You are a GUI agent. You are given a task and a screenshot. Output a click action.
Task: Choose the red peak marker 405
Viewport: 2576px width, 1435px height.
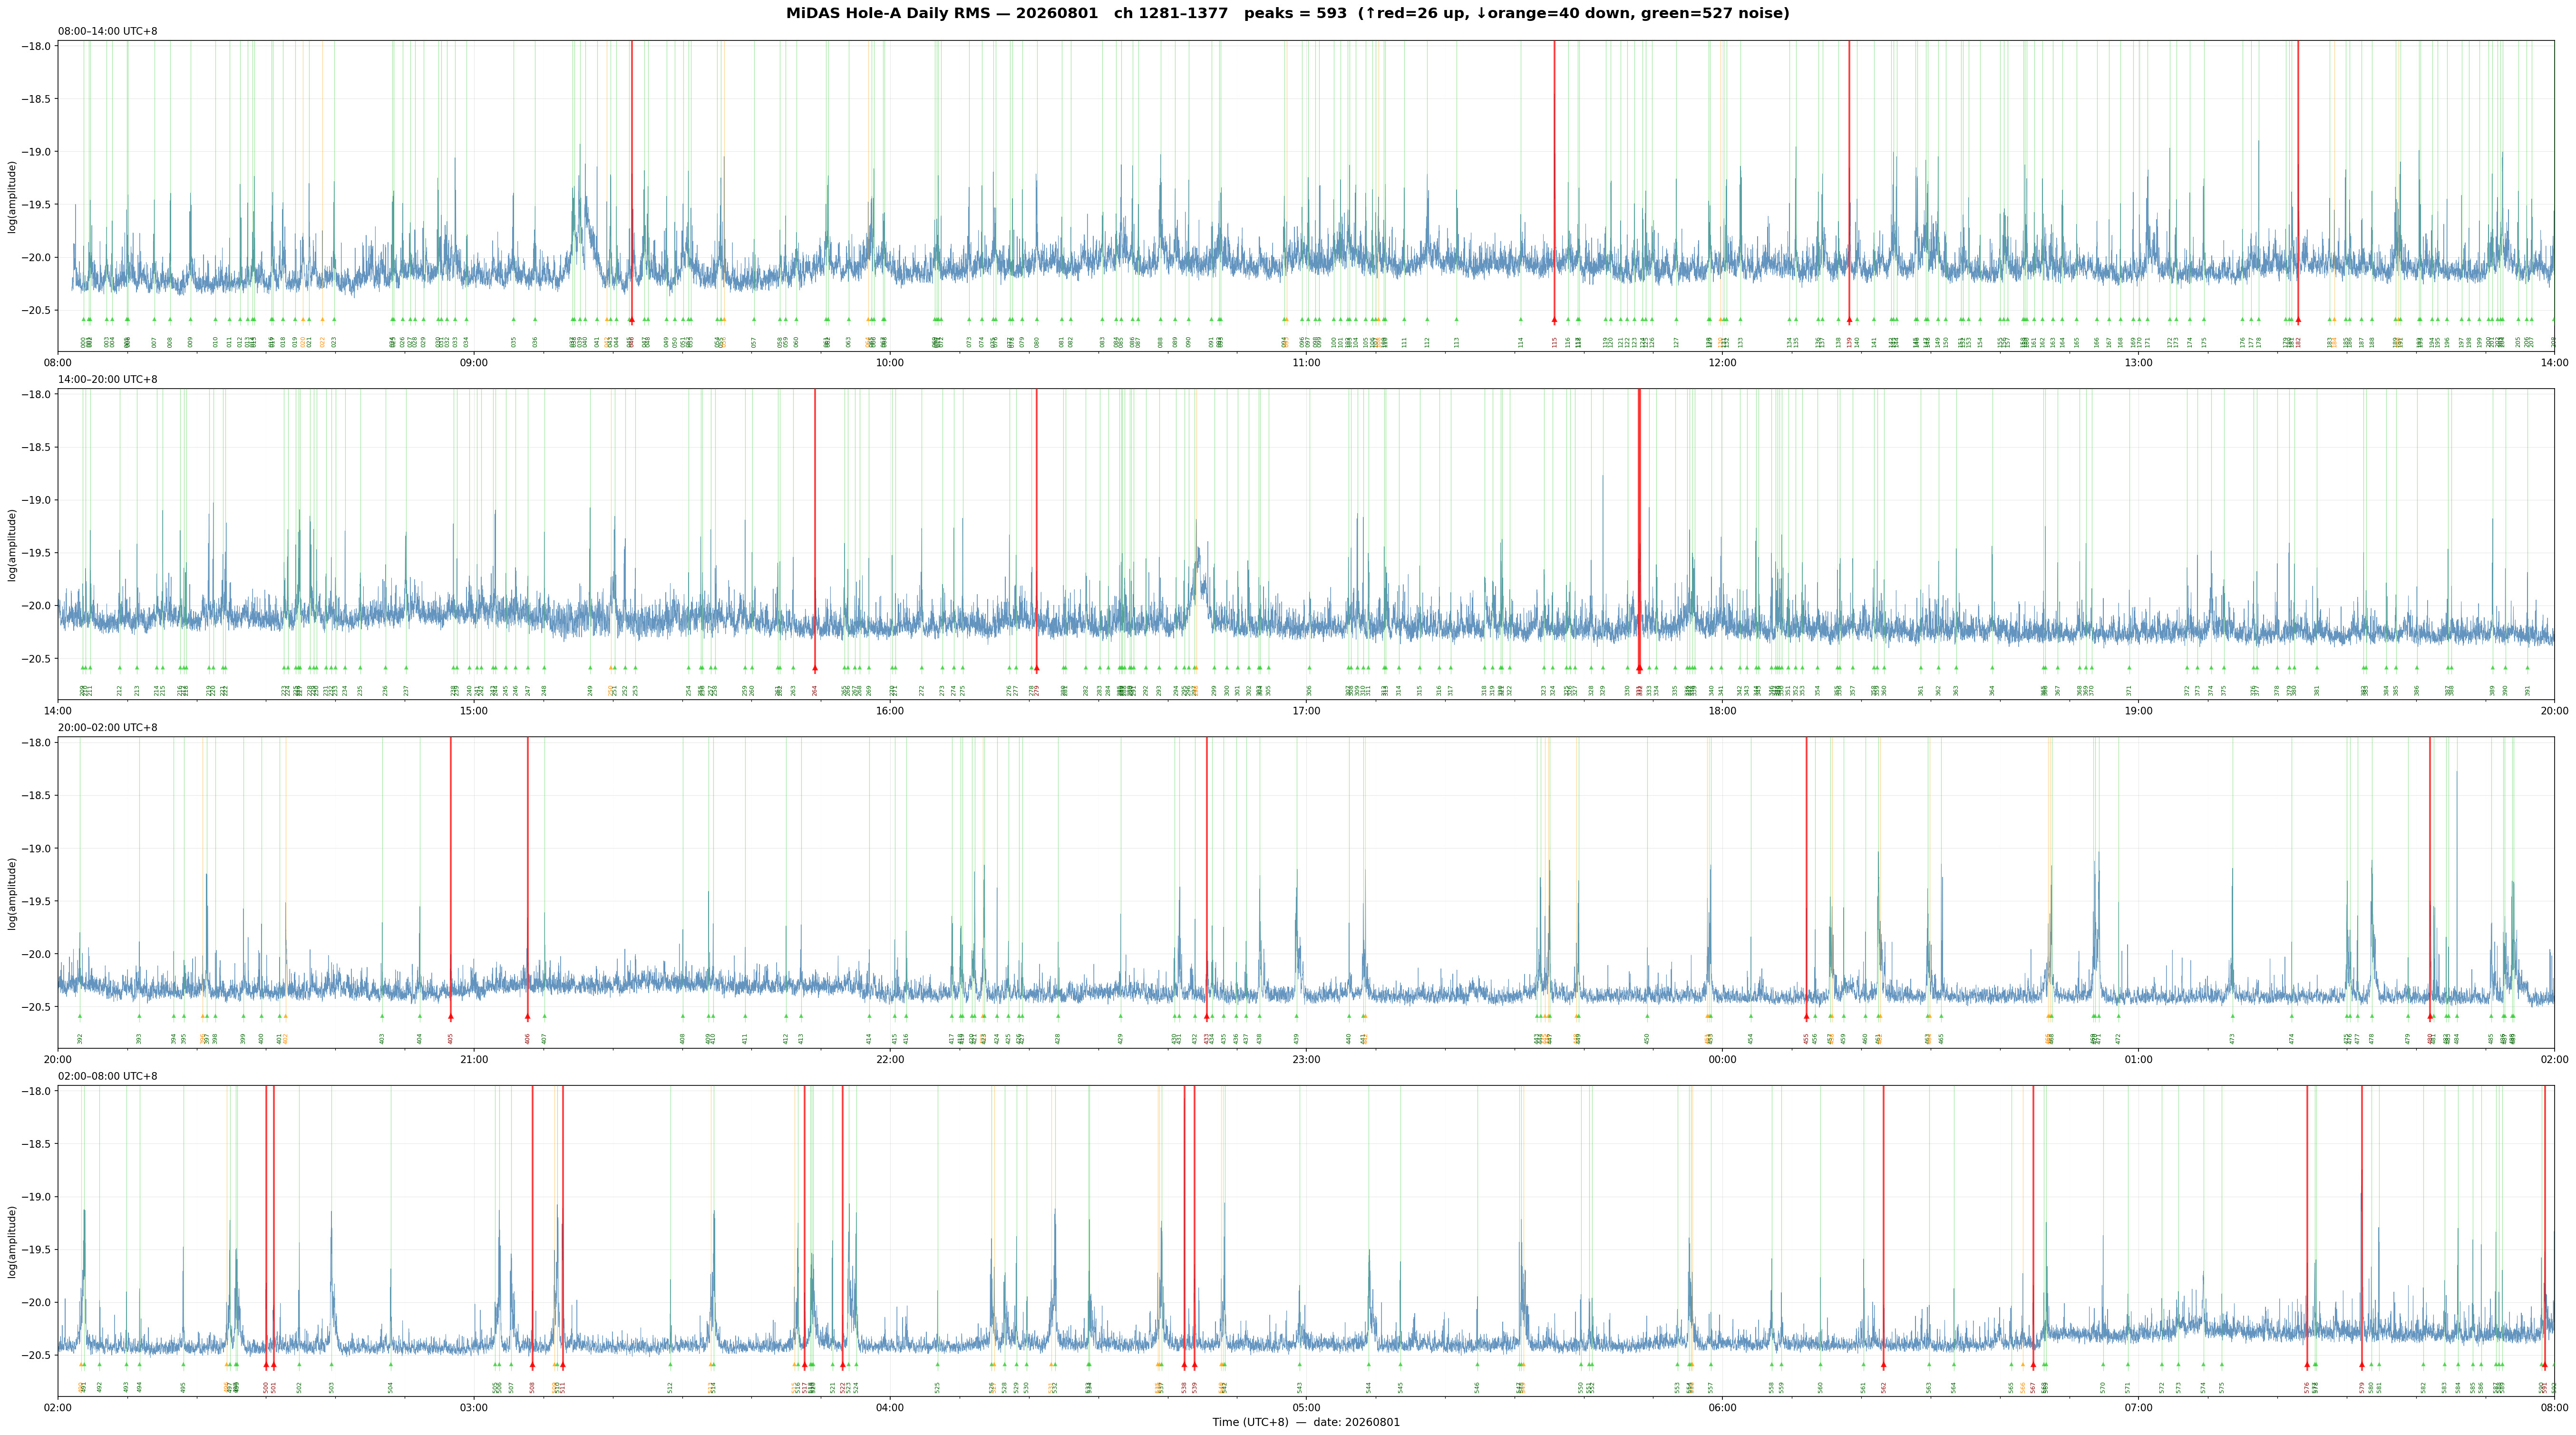(x=451, y=1016)
